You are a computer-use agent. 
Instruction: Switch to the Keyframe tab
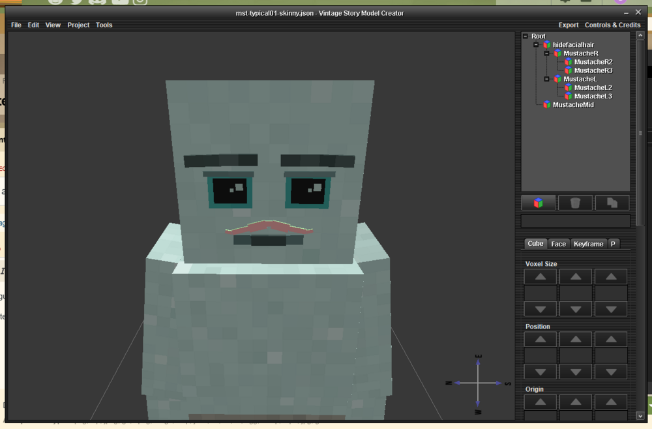coord(588,244)
